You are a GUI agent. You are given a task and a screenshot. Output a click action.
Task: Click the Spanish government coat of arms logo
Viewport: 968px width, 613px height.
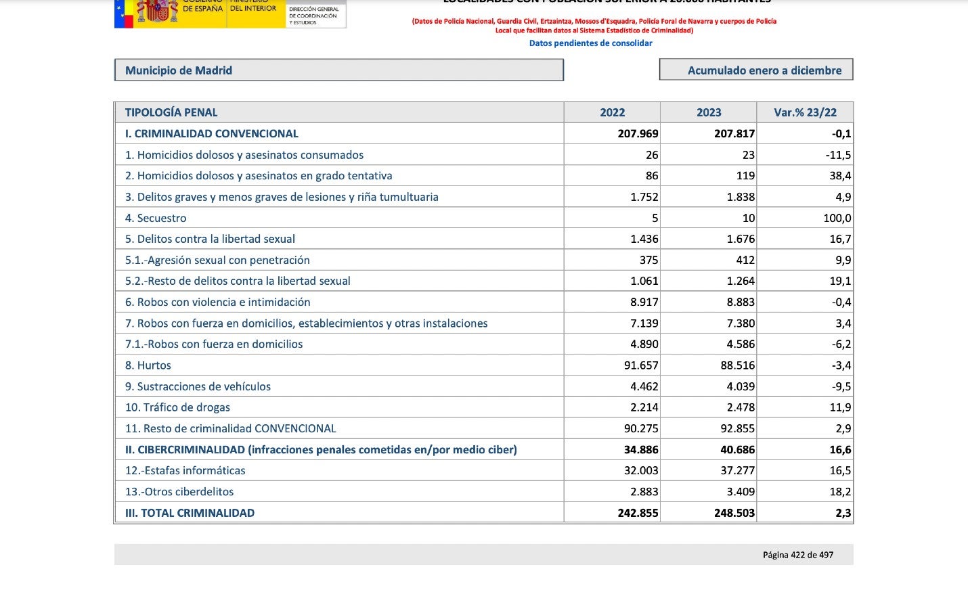pyautogui.click(x=158, y=12)
